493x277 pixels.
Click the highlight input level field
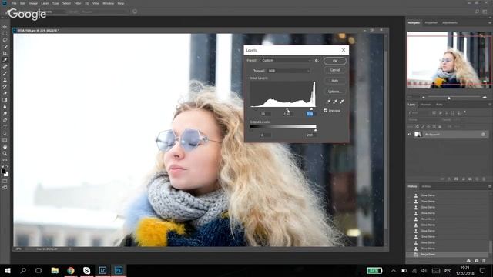pyautogui.click(x=310, y=114)
